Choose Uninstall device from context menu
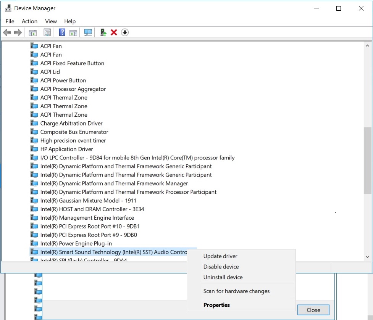Viewport: 373px width, 320px height. [241, 277]
